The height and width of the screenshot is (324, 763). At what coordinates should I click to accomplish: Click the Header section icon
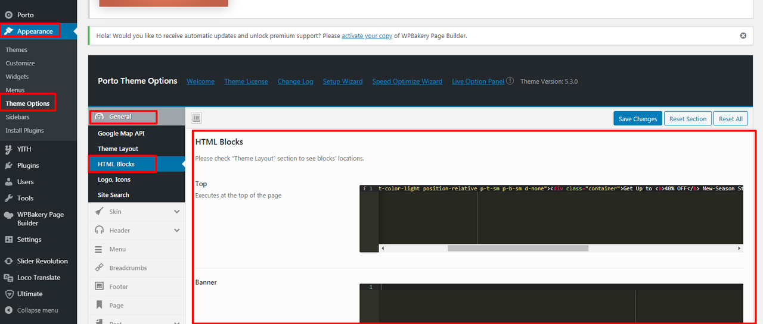click(100, 230)
